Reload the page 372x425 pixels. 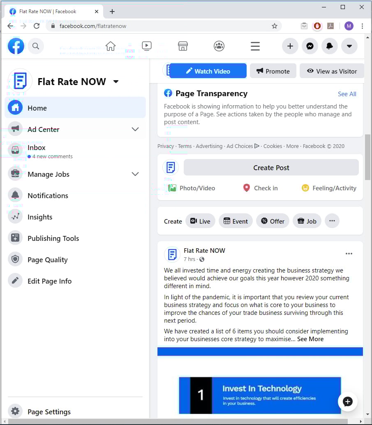tap(37, 26)
